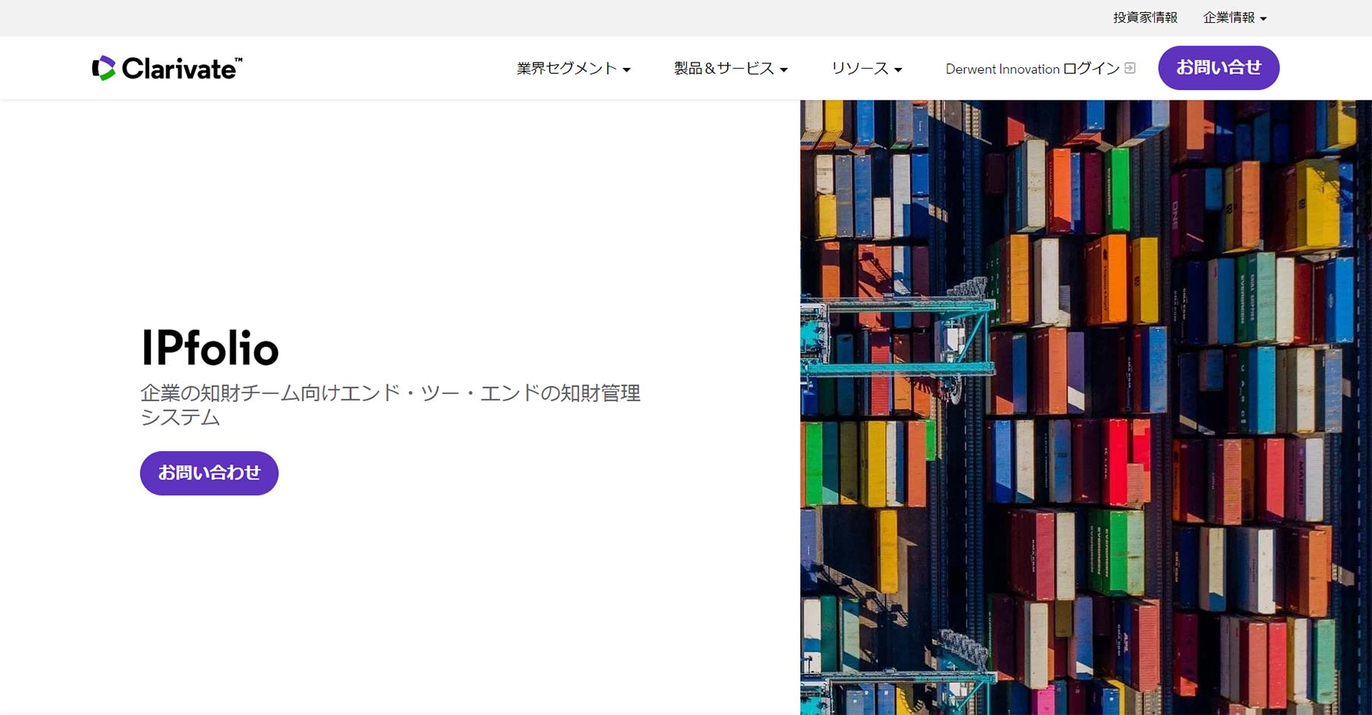Open the 業界セグメント menu

click(573, 69)
